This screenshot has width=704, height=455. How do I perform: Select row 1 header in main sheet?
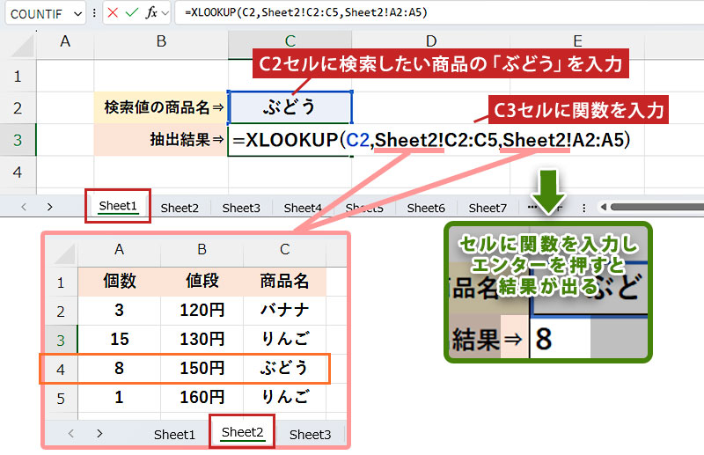[x=18, y=77]
